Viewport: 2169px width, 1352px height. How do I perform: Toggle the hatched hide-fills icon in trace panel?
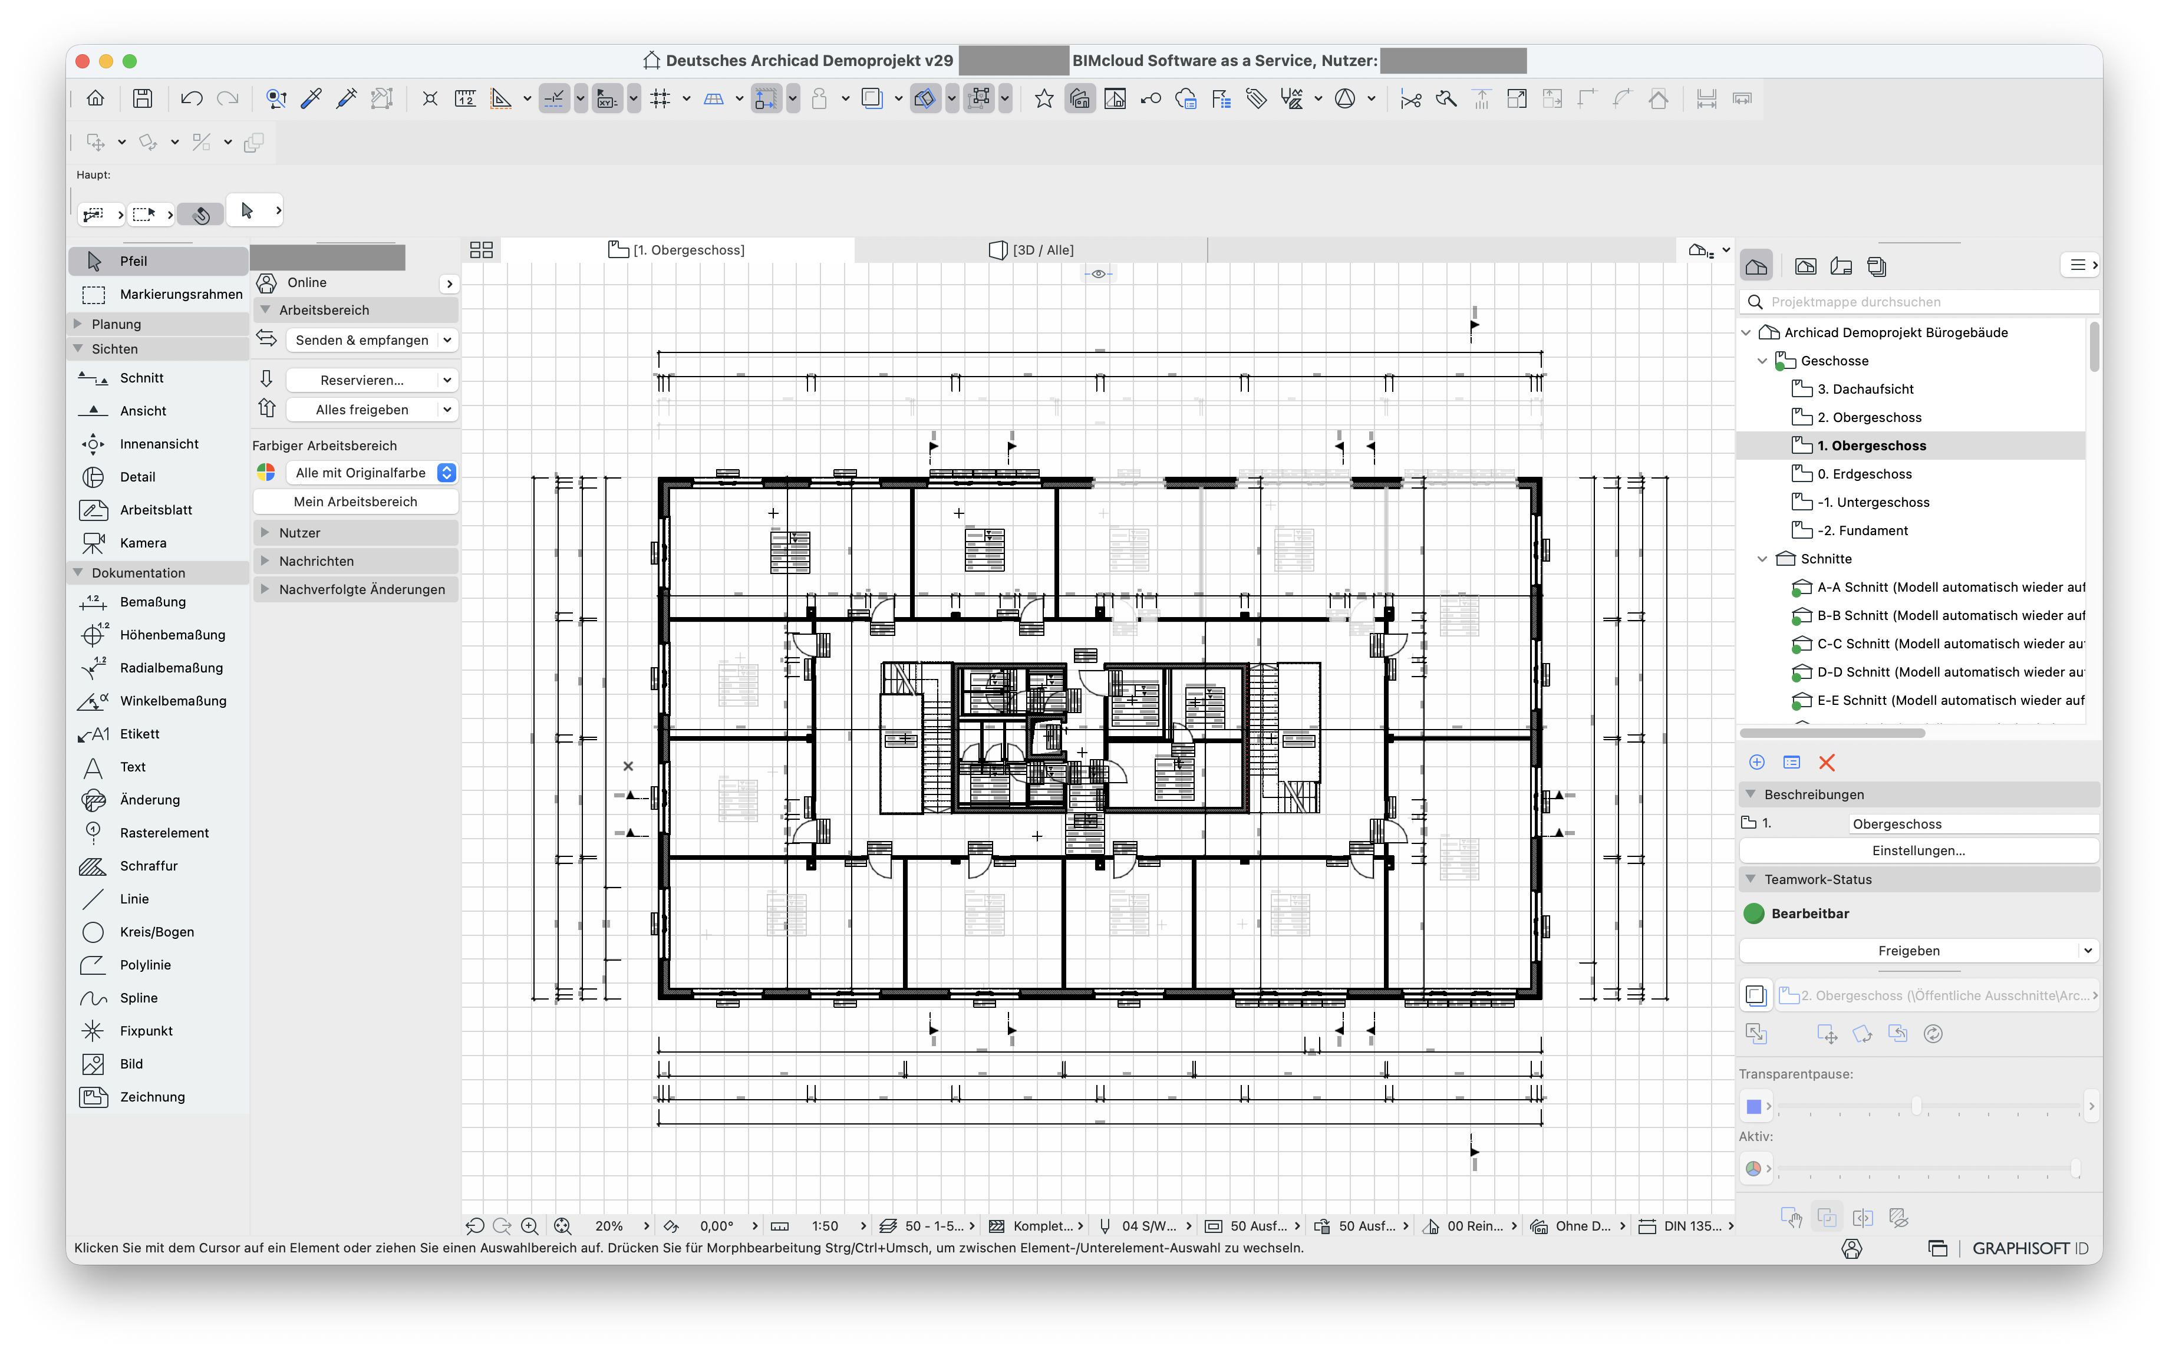pyautogui.click(x=1898, y=1218)
